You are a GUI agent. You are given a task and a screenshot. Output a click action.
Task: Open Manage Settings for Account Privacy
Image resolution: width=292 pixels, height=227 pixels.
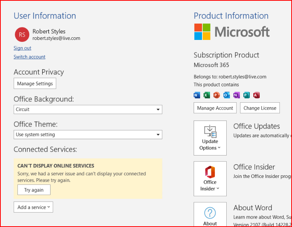[35, 83]
